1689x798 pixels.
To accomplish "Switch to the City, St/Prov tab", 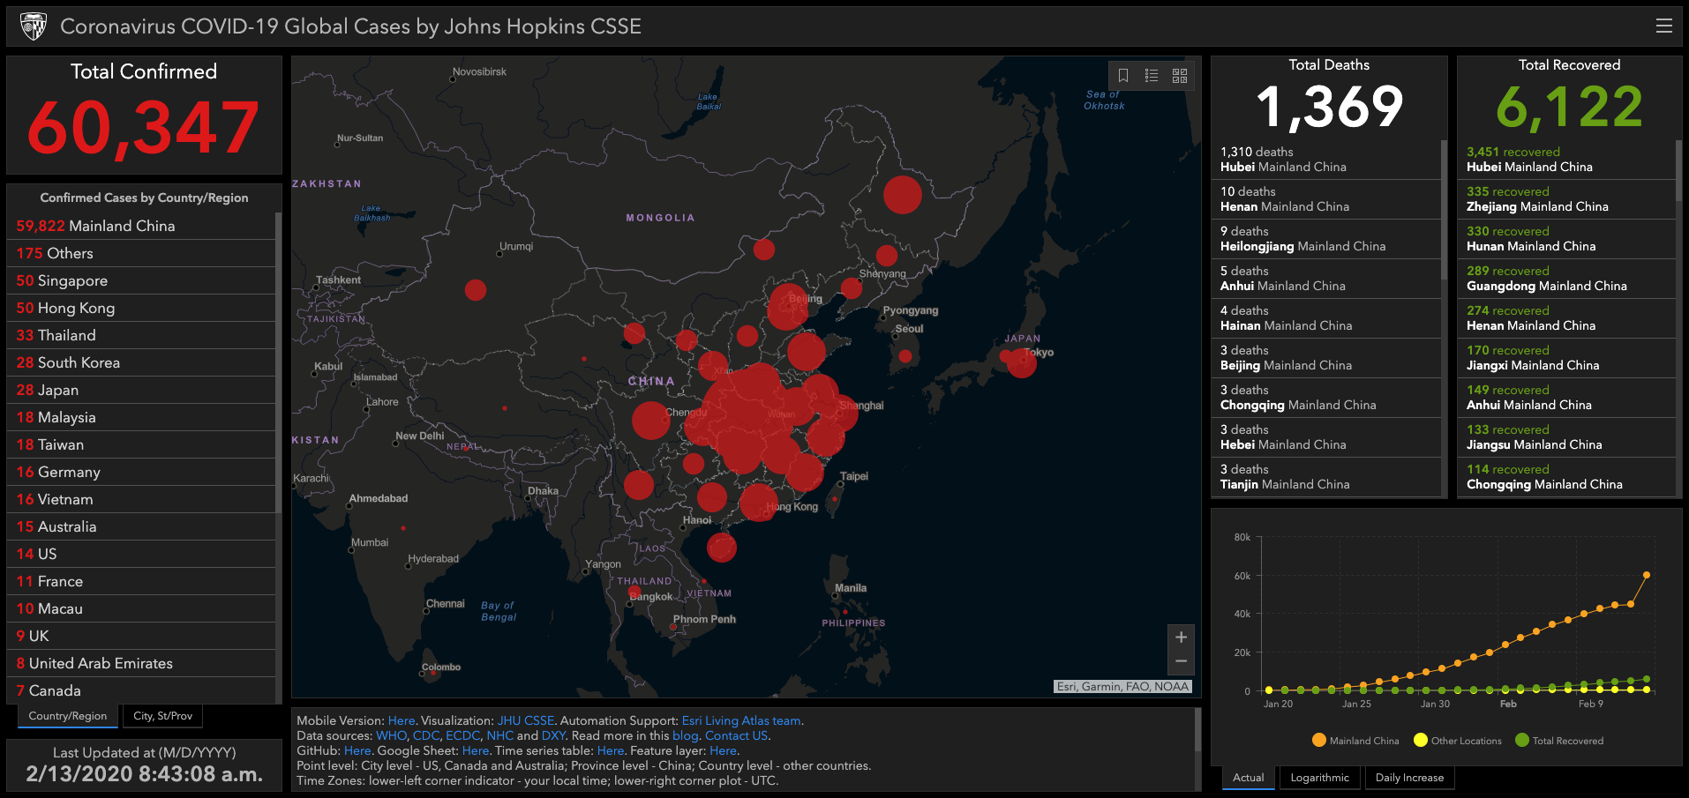I will click(162, 716).
